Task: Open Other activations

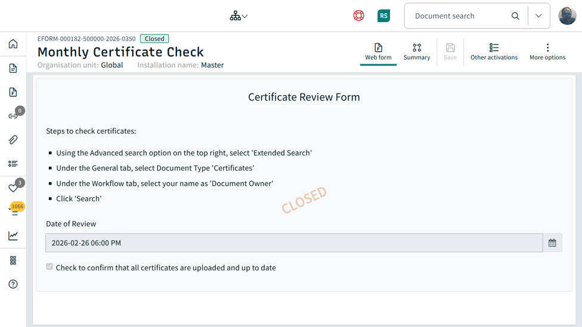Action: pyautogui.click(x=494, y=52)
